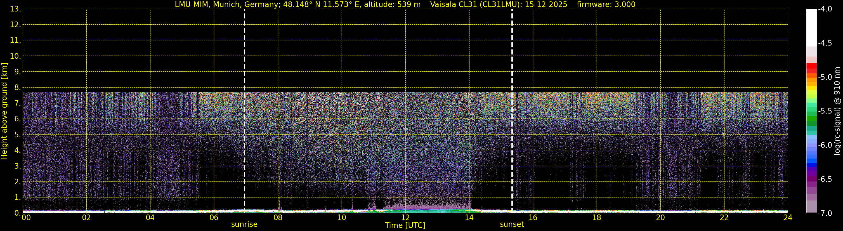Image resolution: width=843 pixels, height=231 pixels.
Task: Click the 06 tick label on the time axis
Action: 214,218
